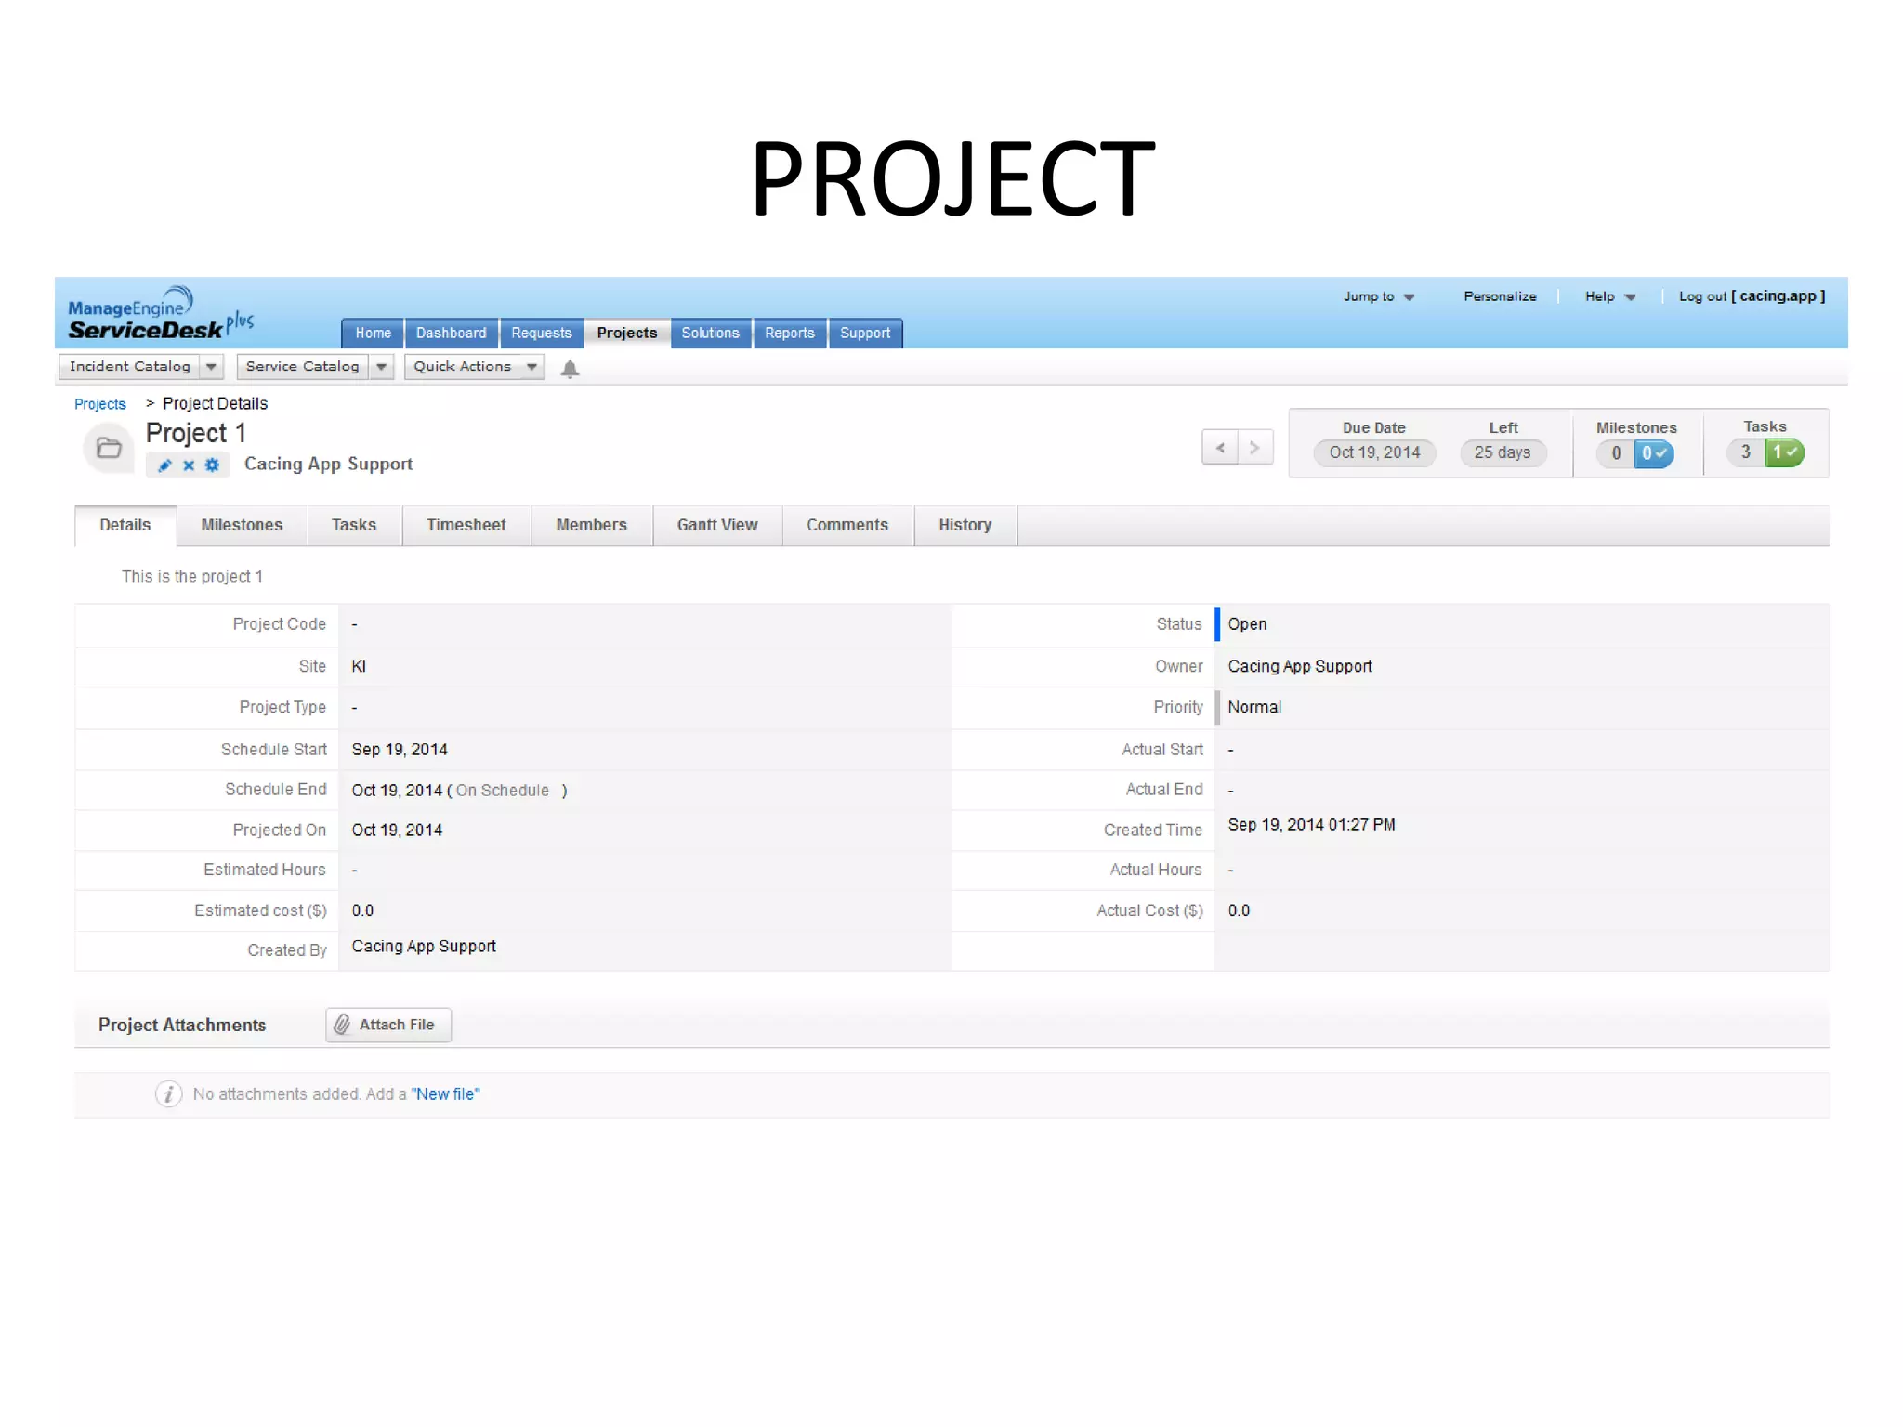Click the total milestones count 0
This screenshot has height=1427, width=1903.
pos(1616,453)
